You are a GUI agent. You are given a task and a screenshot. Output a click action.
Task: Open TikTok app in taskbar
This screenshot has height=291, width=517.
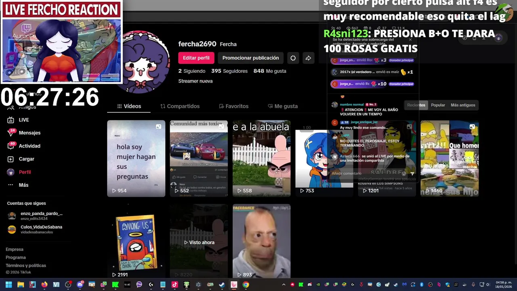(x=174, y=285)
